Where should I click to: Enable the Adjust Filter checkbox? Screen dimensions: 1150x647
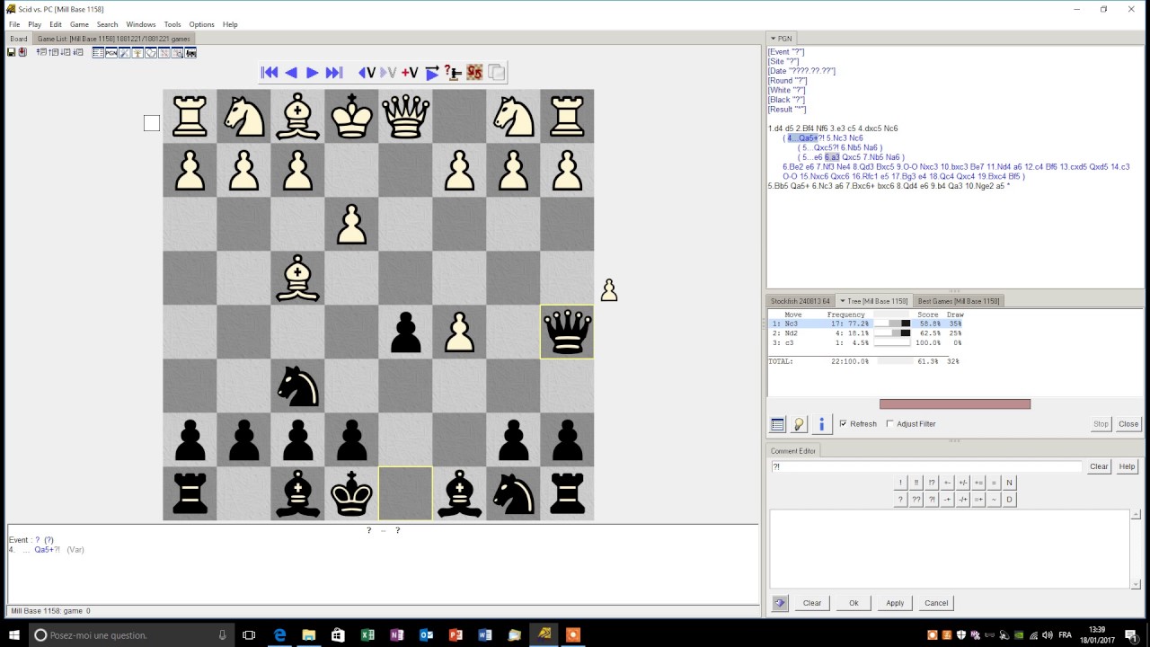point(889,424)
